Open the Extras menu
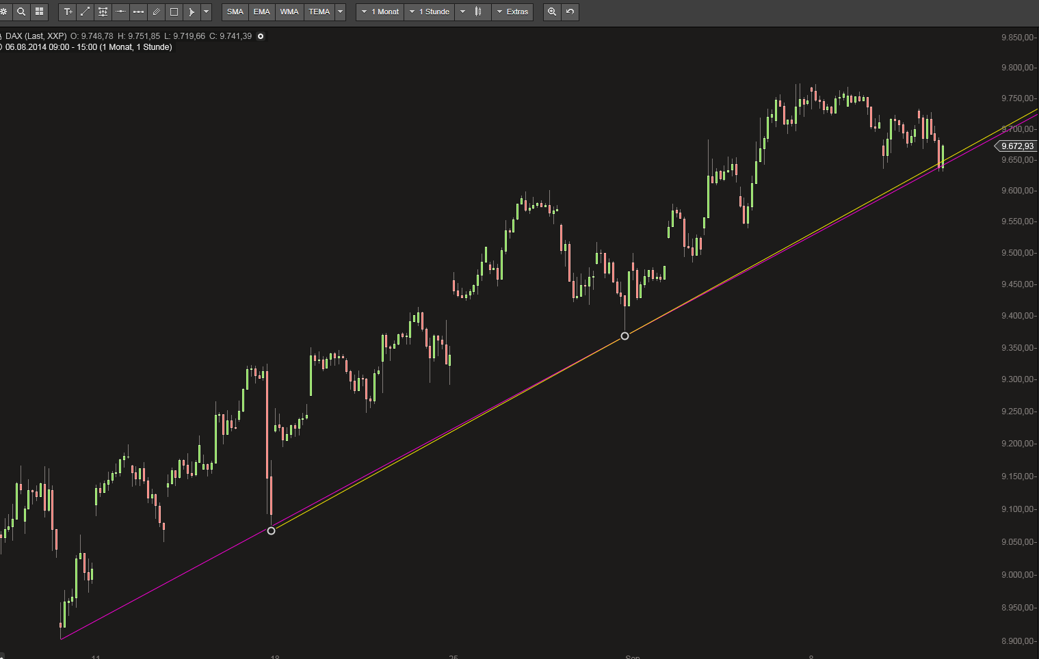Screen dimensions: 1039x659 coord(512,12)
